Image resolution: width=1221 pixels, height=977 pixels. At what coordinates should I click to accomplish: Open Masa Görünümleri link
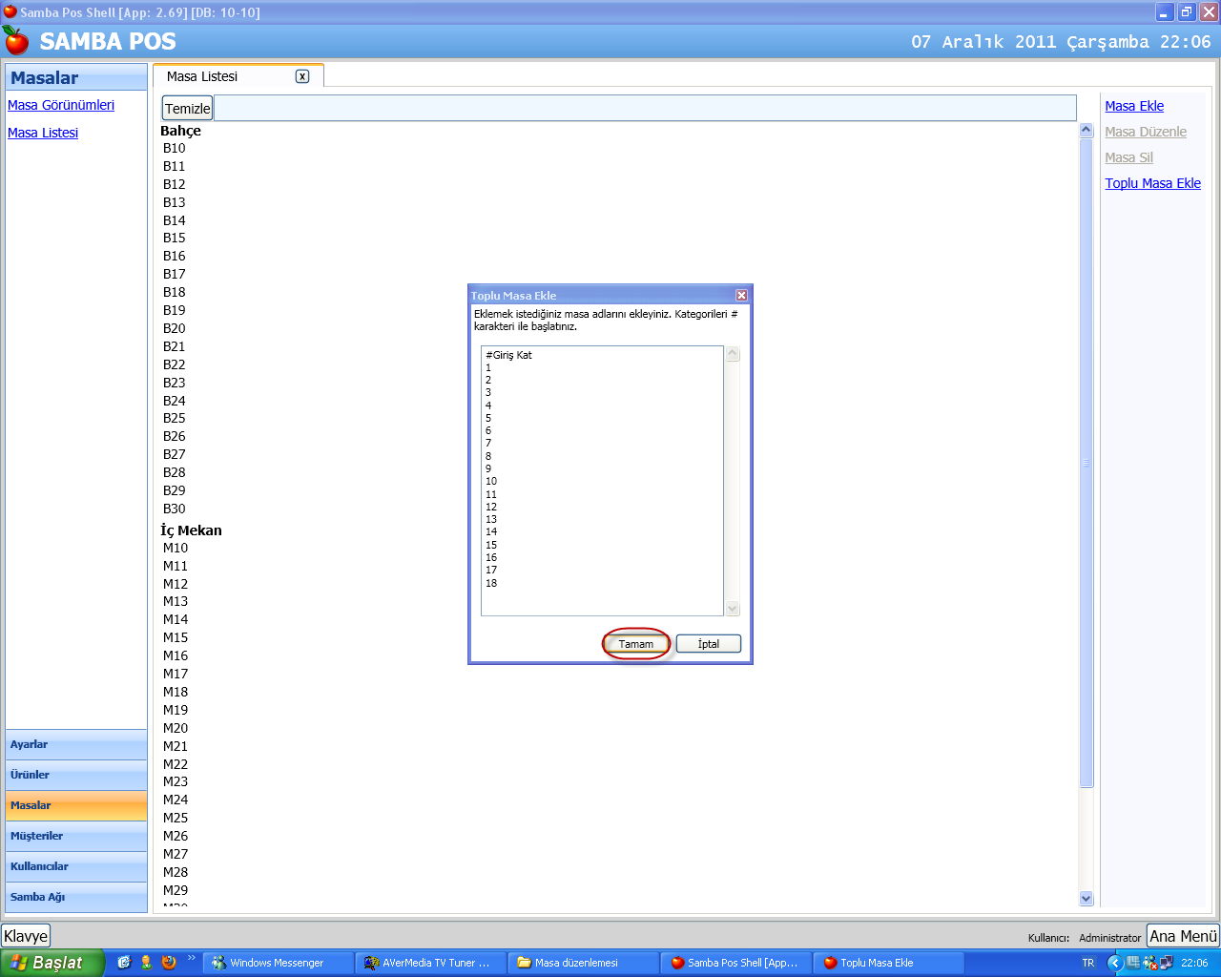pos(61,105)
